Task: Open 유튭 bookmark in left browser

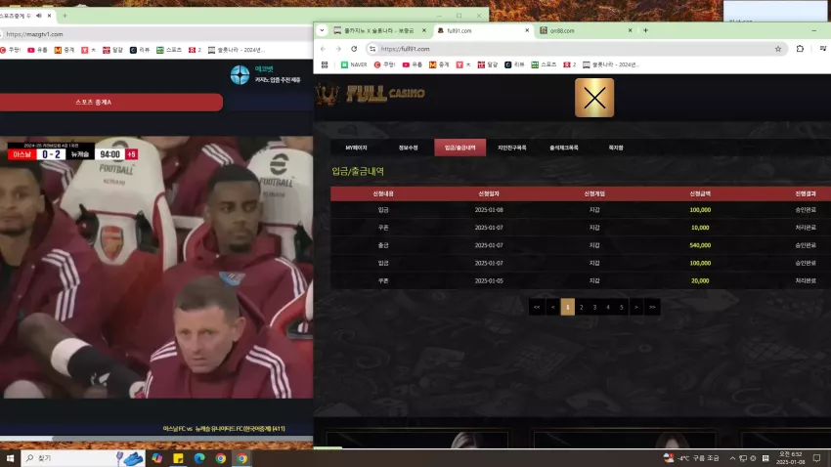Action: click(x=37, y=50)
